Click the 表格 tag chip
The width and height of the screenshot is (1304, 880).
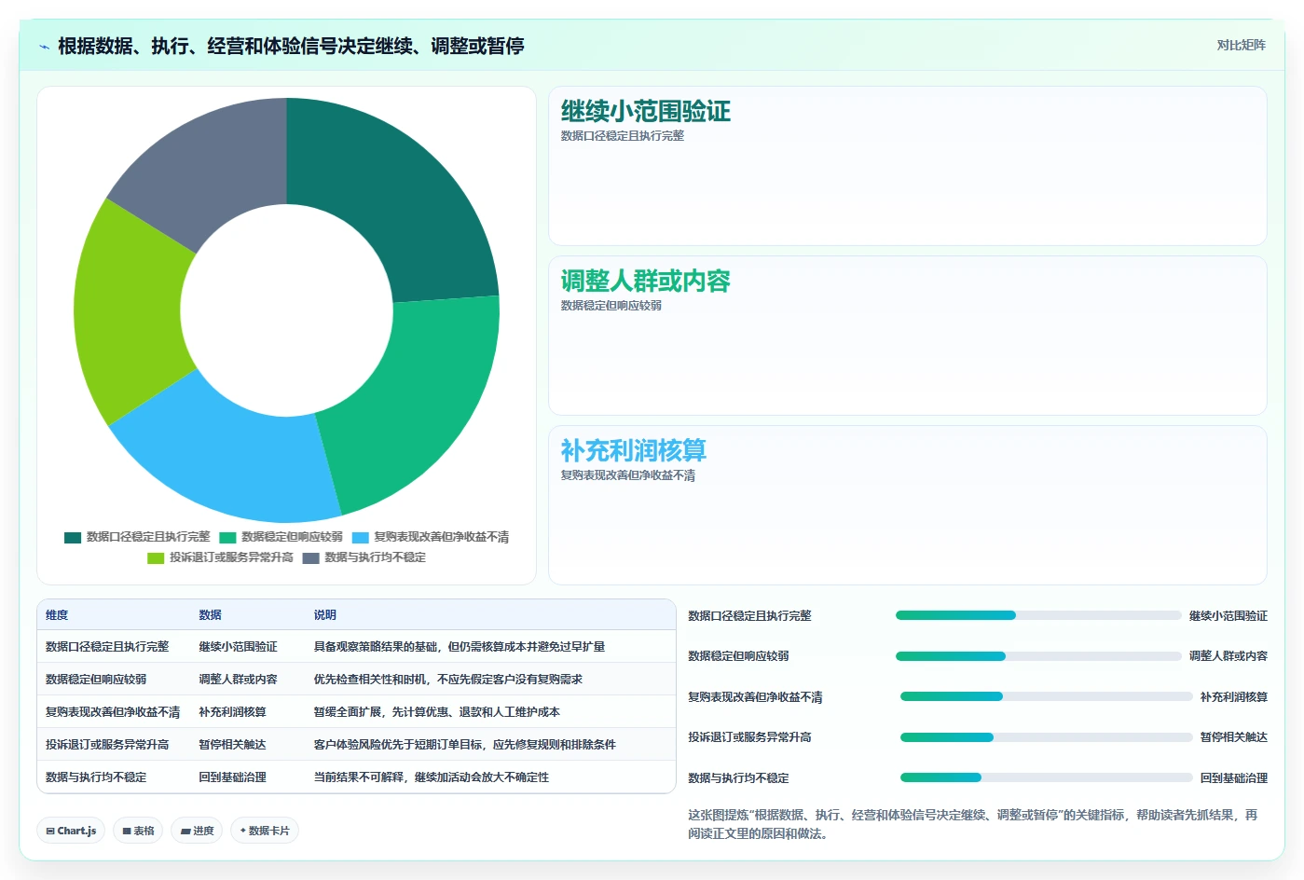coord(138,831)
